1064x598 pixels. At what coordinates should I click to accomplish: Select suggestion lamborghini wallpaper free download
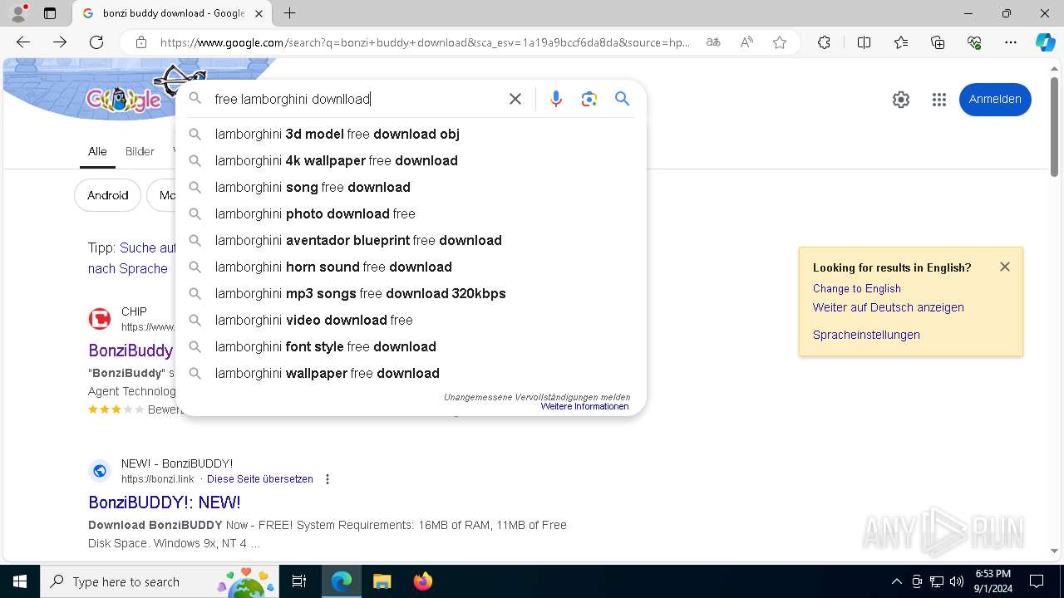[411, 373]
